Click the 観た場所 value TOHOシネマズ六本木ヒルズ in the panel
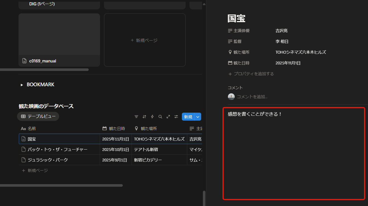 pos(301,52)
